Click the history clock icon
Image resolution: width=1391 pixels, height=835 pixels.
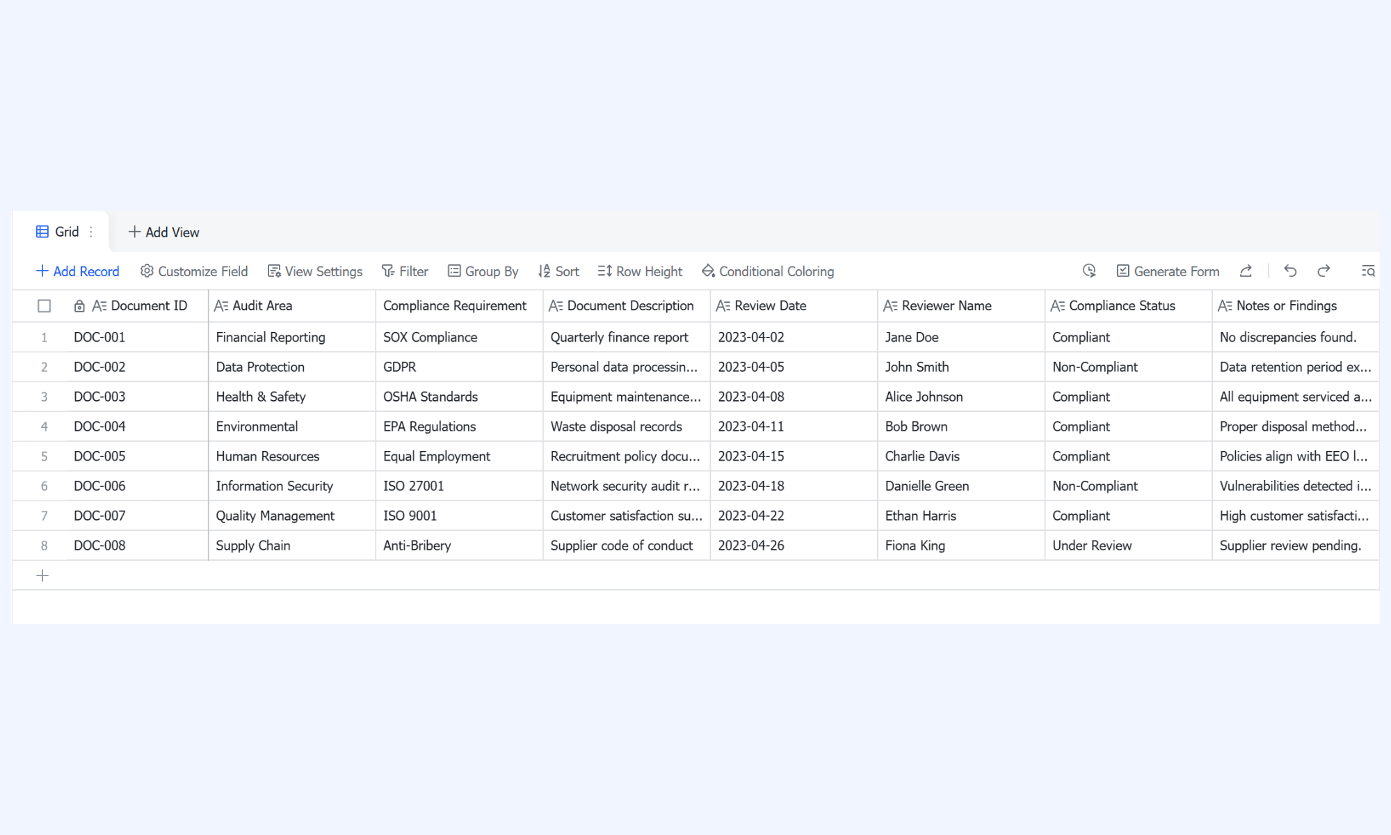coord(1089,271)
